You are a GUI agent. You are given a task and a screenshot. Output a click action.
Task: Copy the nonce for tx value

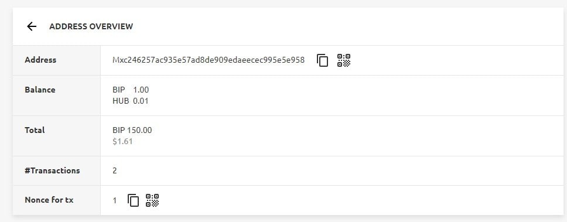coord(133,200)
